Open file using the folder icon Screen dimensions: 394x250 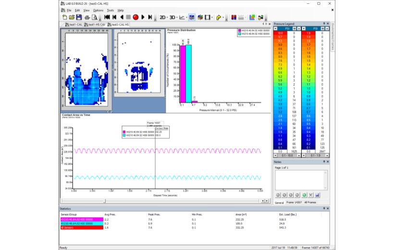coord(71,17)
